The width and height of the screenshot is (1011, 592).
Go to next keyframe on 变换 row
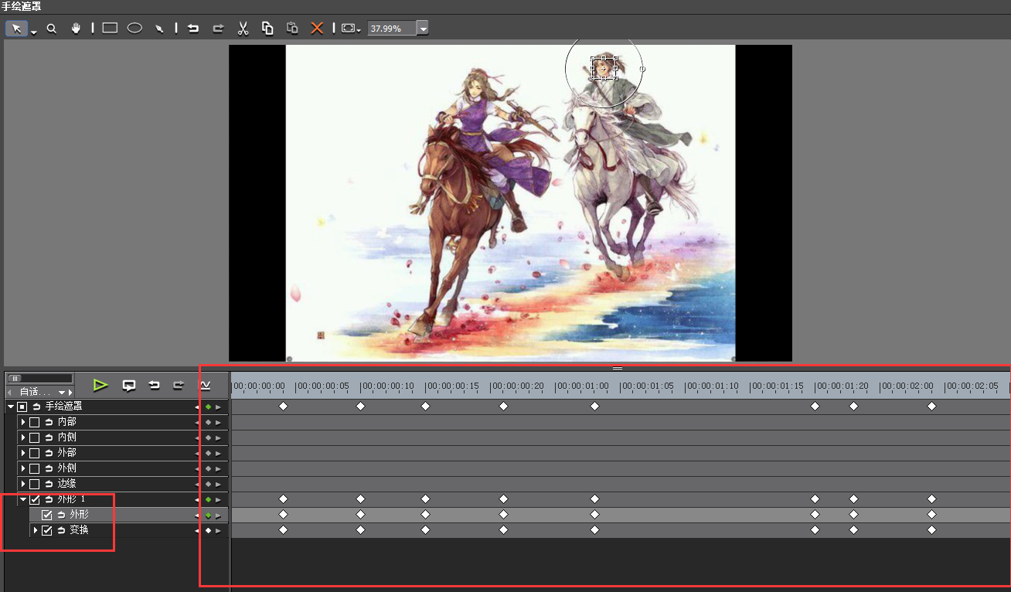coord(218,530)
